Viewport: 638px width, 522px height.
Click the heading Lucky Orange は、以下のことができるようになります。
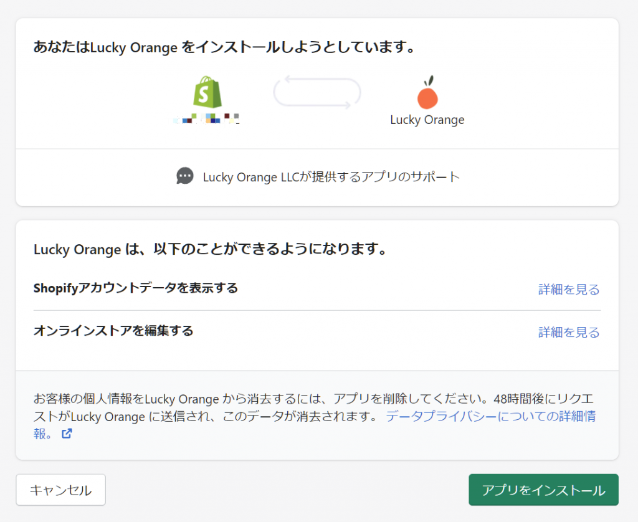210,249
